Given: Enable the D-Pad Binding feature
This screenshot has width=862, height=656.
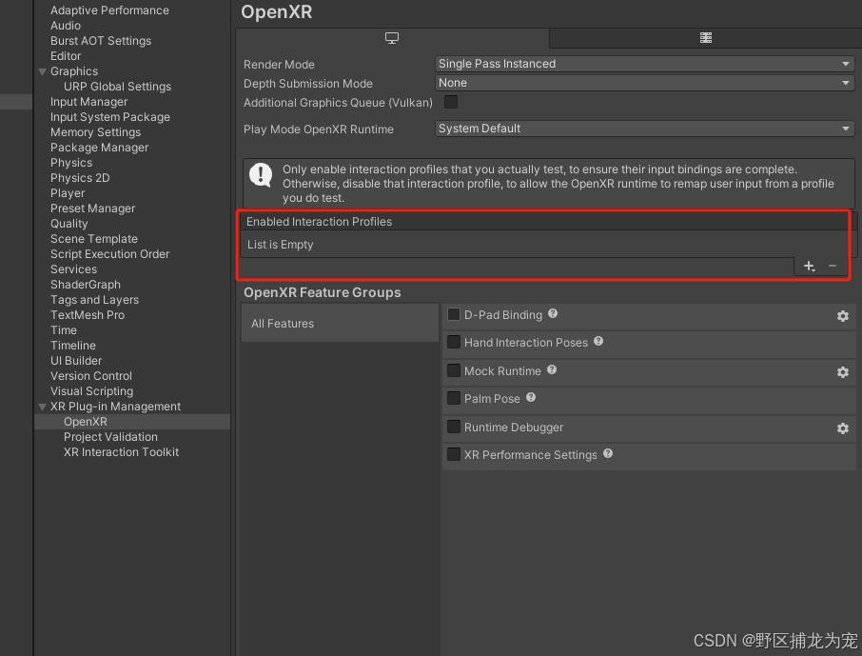Looking at the screenshot, I should coord(454,314).
